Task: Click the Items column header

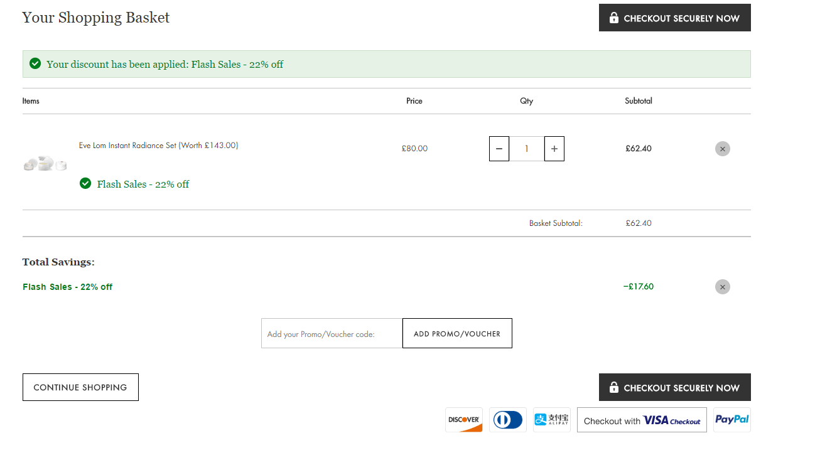Action: point(31,101)
